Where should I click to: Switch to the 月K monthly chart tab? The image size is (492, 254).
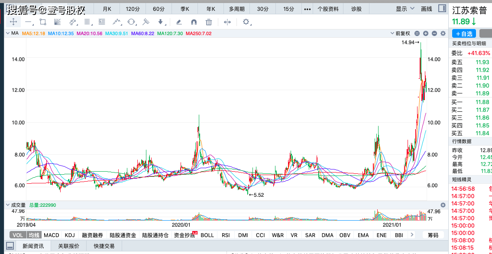pos(107,9)
